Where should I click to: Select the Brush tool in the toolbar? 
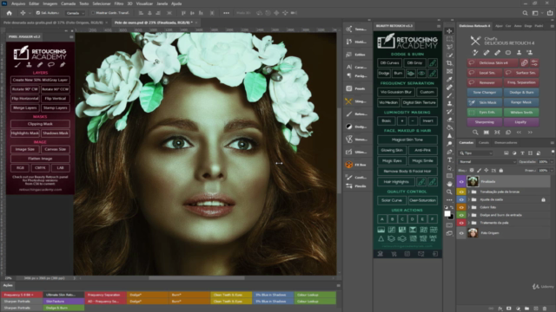449,95
